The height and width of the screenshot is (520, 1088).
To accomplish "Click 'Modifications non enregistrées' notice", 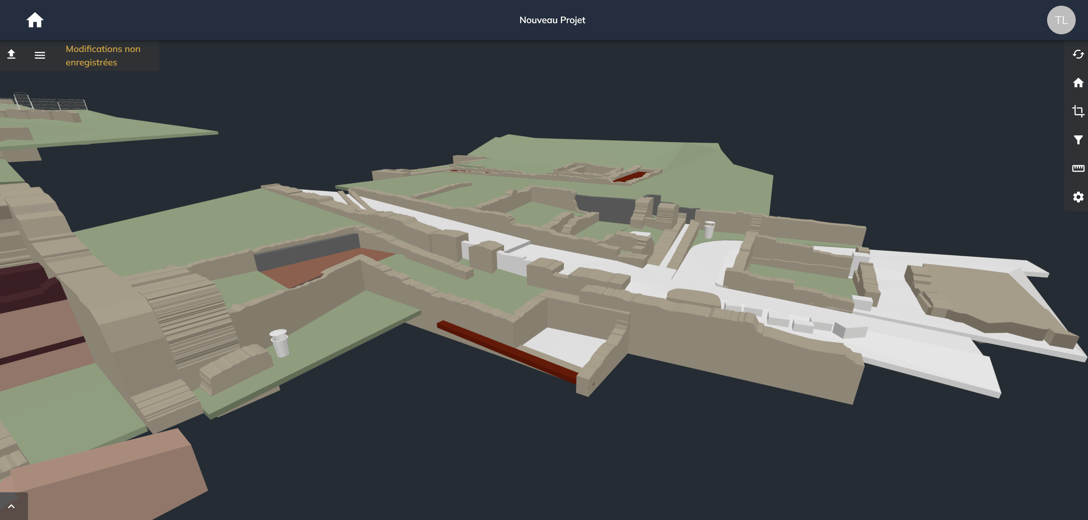I will pyautogui.click(x=103, y=56).
